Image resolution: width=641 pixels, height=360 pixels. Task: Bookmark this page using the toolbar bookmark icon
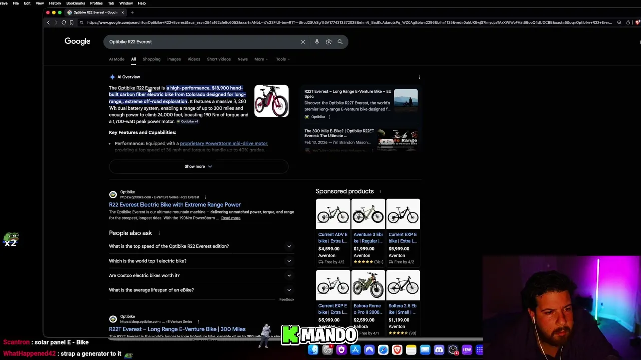pyautogui.click(x=72, y=22)
